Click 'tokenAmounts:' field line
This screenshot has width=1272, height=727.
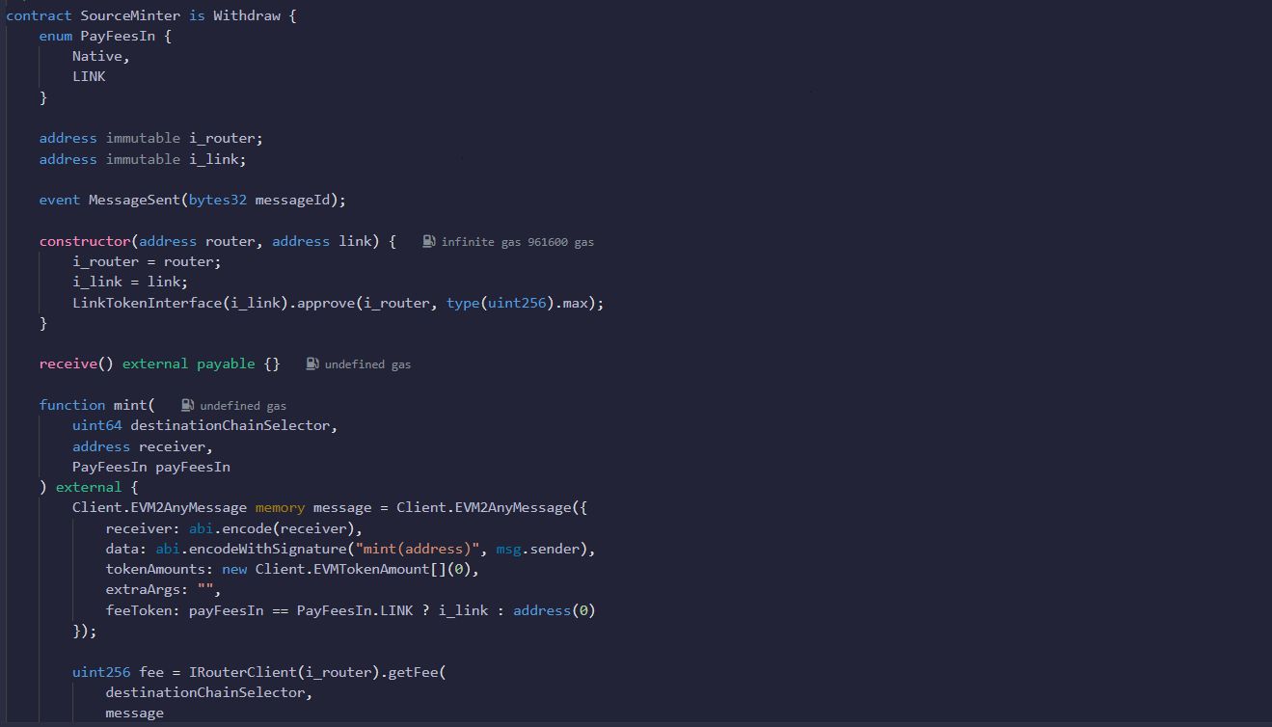pos(292,570)
